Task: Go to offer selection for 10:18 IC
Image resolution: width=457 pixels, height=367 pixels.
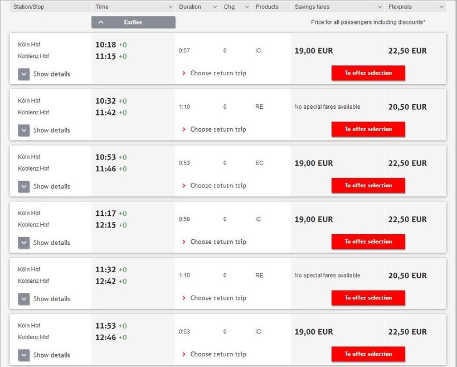Action: pyautogui.click(x=368, y=73)
